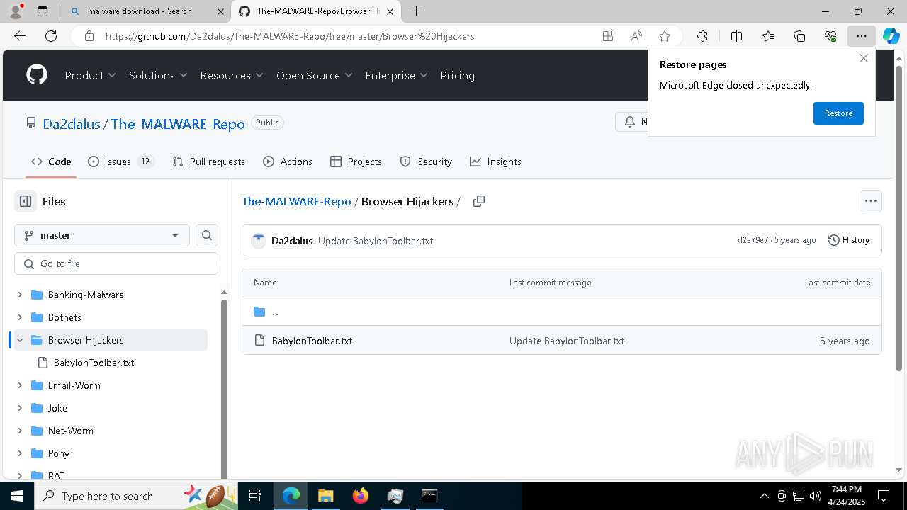Expand the Joke folder
The image size is (907, 510).
tap(20, 408)
